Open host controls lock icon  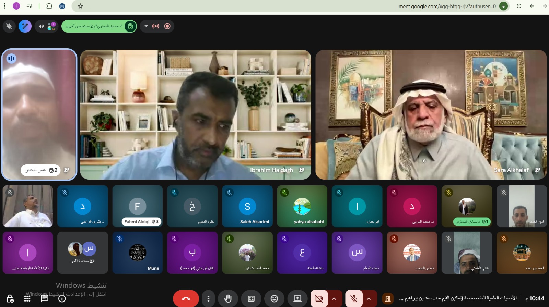click(10, 298)
